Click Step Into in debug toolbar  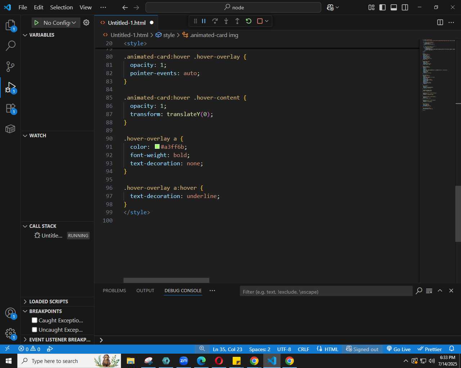[x=226, y=21]
